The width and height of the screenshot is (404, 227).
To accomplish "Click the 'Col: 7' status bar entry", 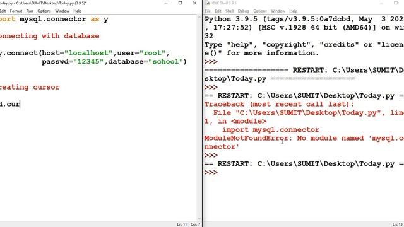I will pos(195,224).
